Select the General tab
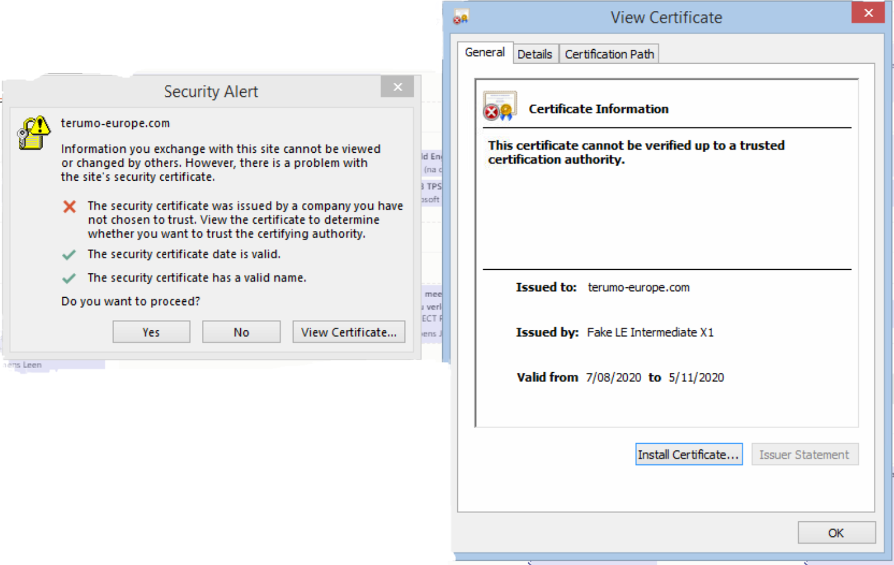Screen dimensions: 894x565 485,53
